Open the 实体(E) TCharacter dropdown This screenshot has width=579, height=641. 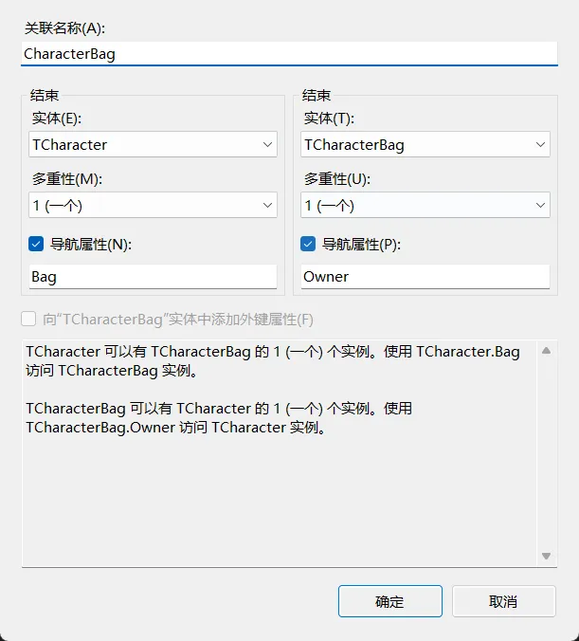point(152,145)
